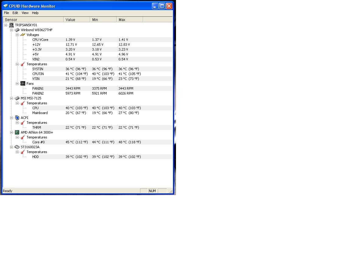Select the CPU row under MSI-7125

pyautogui.click(x=102, y=108)
